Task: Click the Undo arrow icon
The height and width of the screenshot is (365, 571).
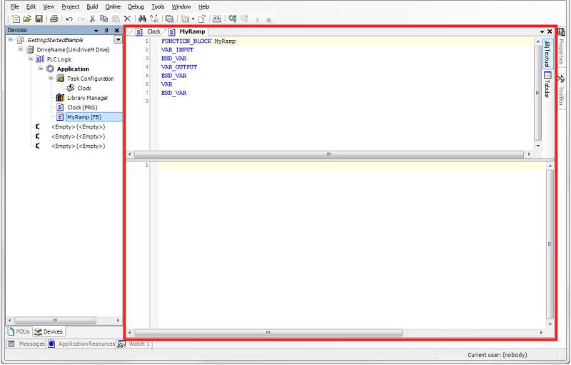Action: tap(69, 19)
